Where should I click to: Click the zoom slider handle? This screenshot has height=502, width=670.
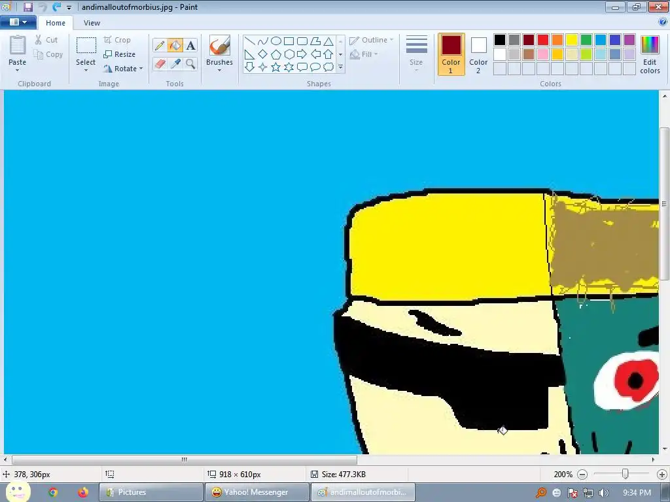(625, 474)
